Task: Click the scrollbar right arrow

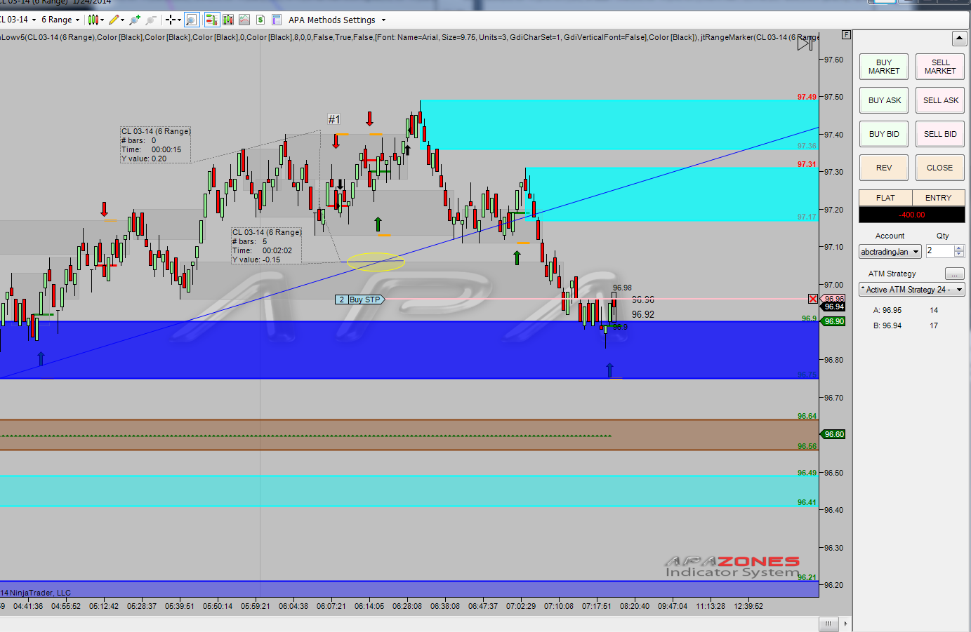Action: coord(845,624)
